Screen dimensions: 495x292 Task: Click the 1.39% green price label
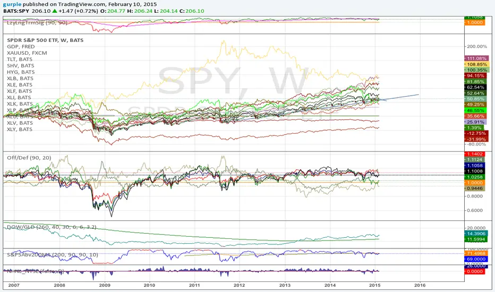click(x=474, y=128)
